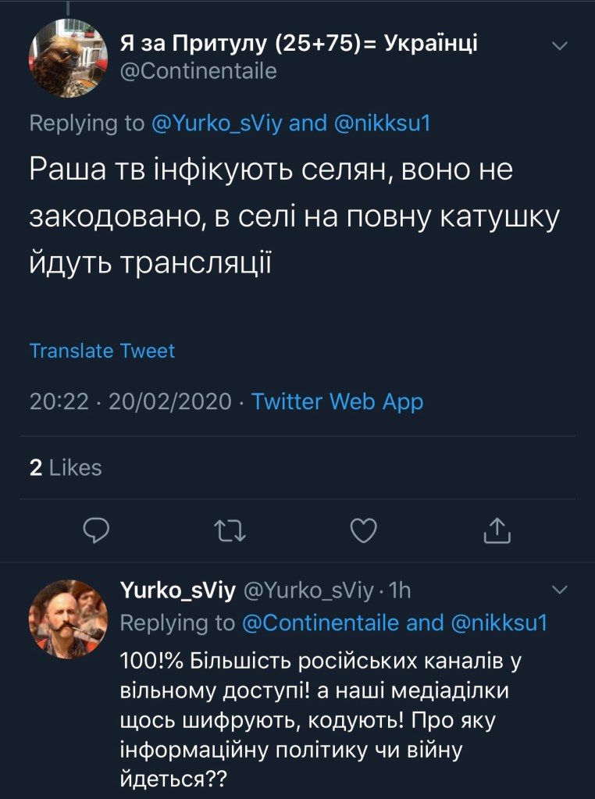Image resolution: width=595 pixels, height=799 pixels.
Task: Show the 2 Likes list
Action: 66,467
